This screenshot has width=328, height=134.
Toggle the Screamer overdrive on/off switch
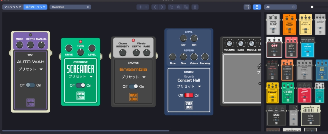click(80, 85)
